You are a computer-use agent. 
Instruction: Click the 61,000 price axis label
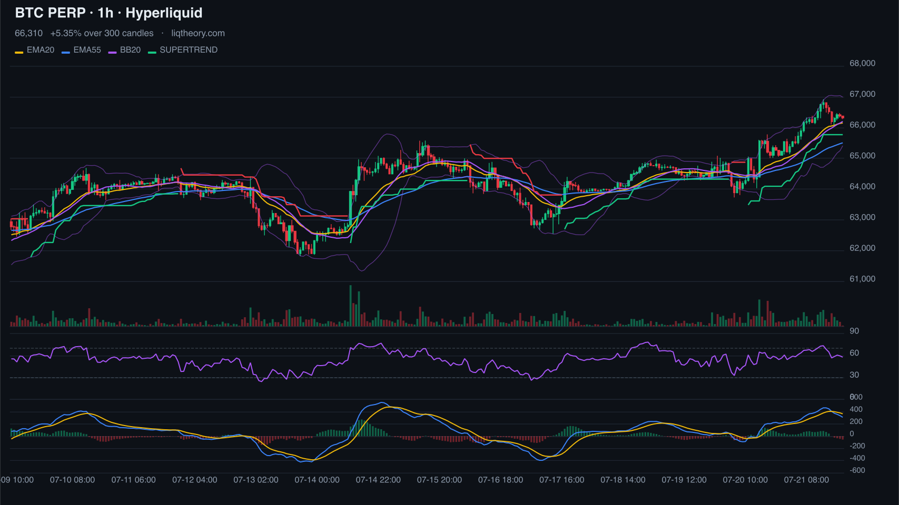point(862,279)
